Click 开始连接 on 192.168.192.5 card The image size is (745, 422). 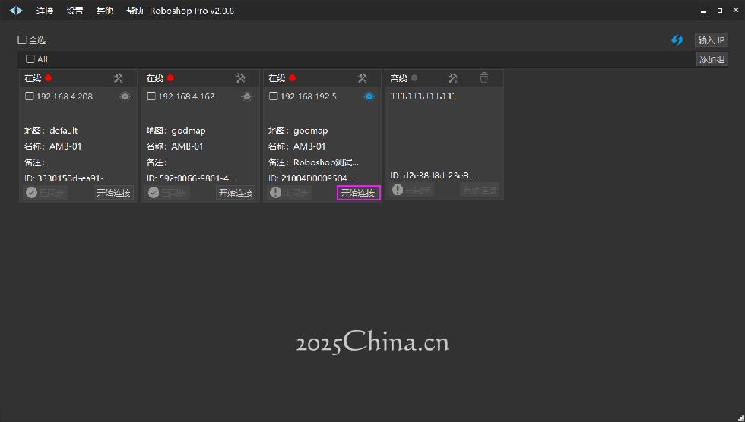coord(359,193)
